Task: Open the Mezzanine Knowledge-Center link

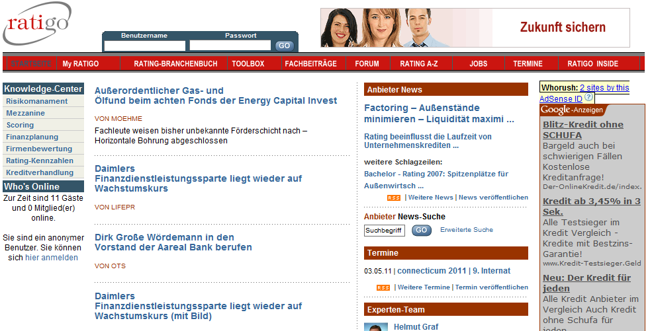Action: click(x=26, y=113)
